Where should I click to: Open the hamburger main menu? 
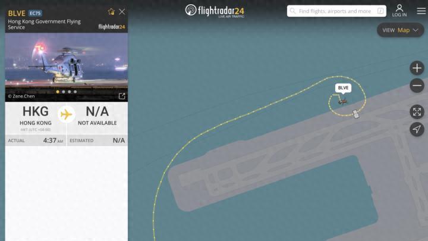pyautogui.click(x=421, y=11)
